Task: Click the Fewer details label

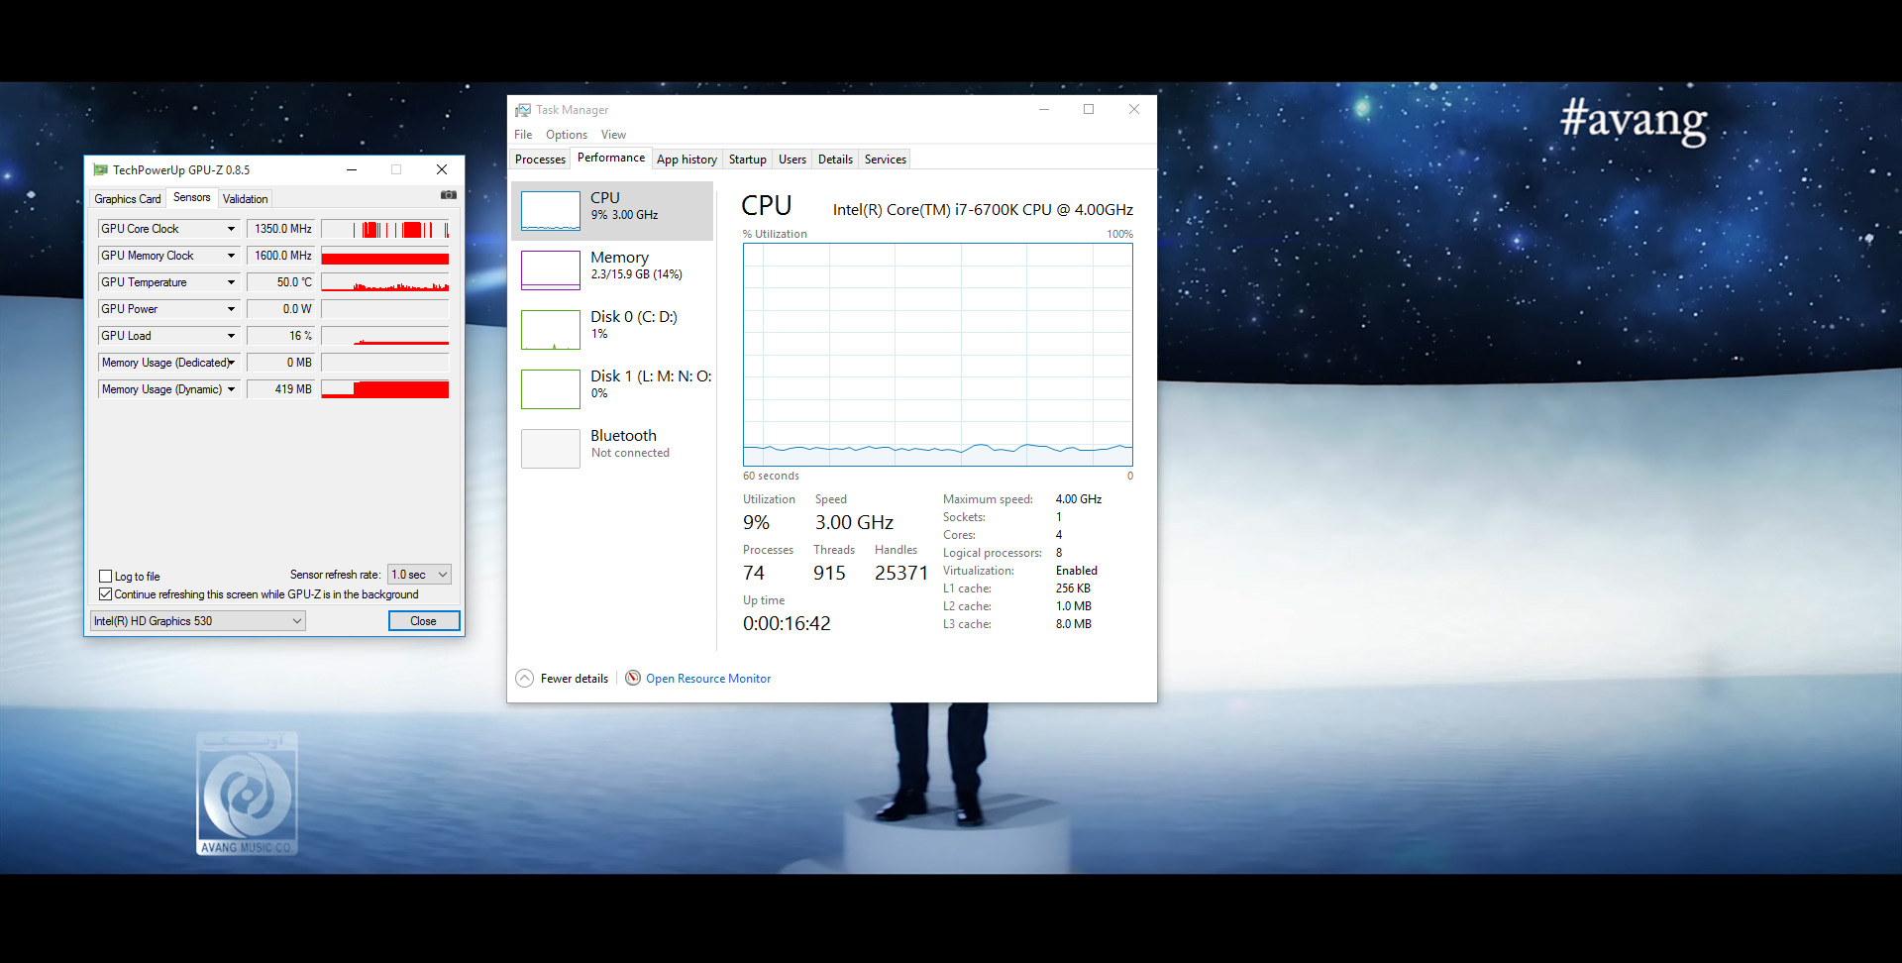Action: click(x=574, y=679)
